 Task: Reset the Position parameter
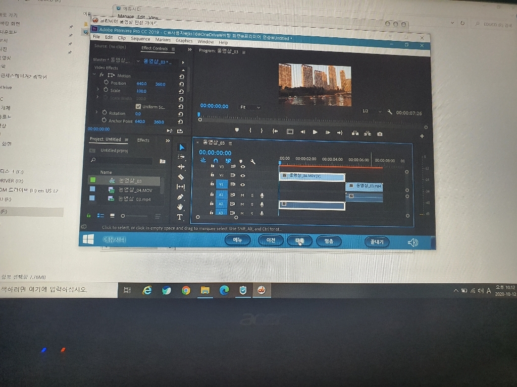181,84
